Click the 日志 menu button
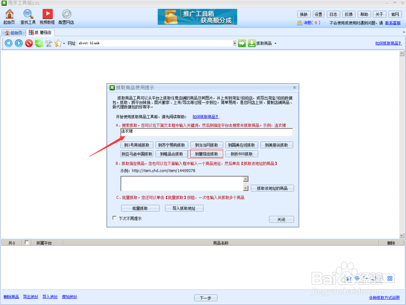The width and height of the screenshot is (406, 305). point(333,15)
